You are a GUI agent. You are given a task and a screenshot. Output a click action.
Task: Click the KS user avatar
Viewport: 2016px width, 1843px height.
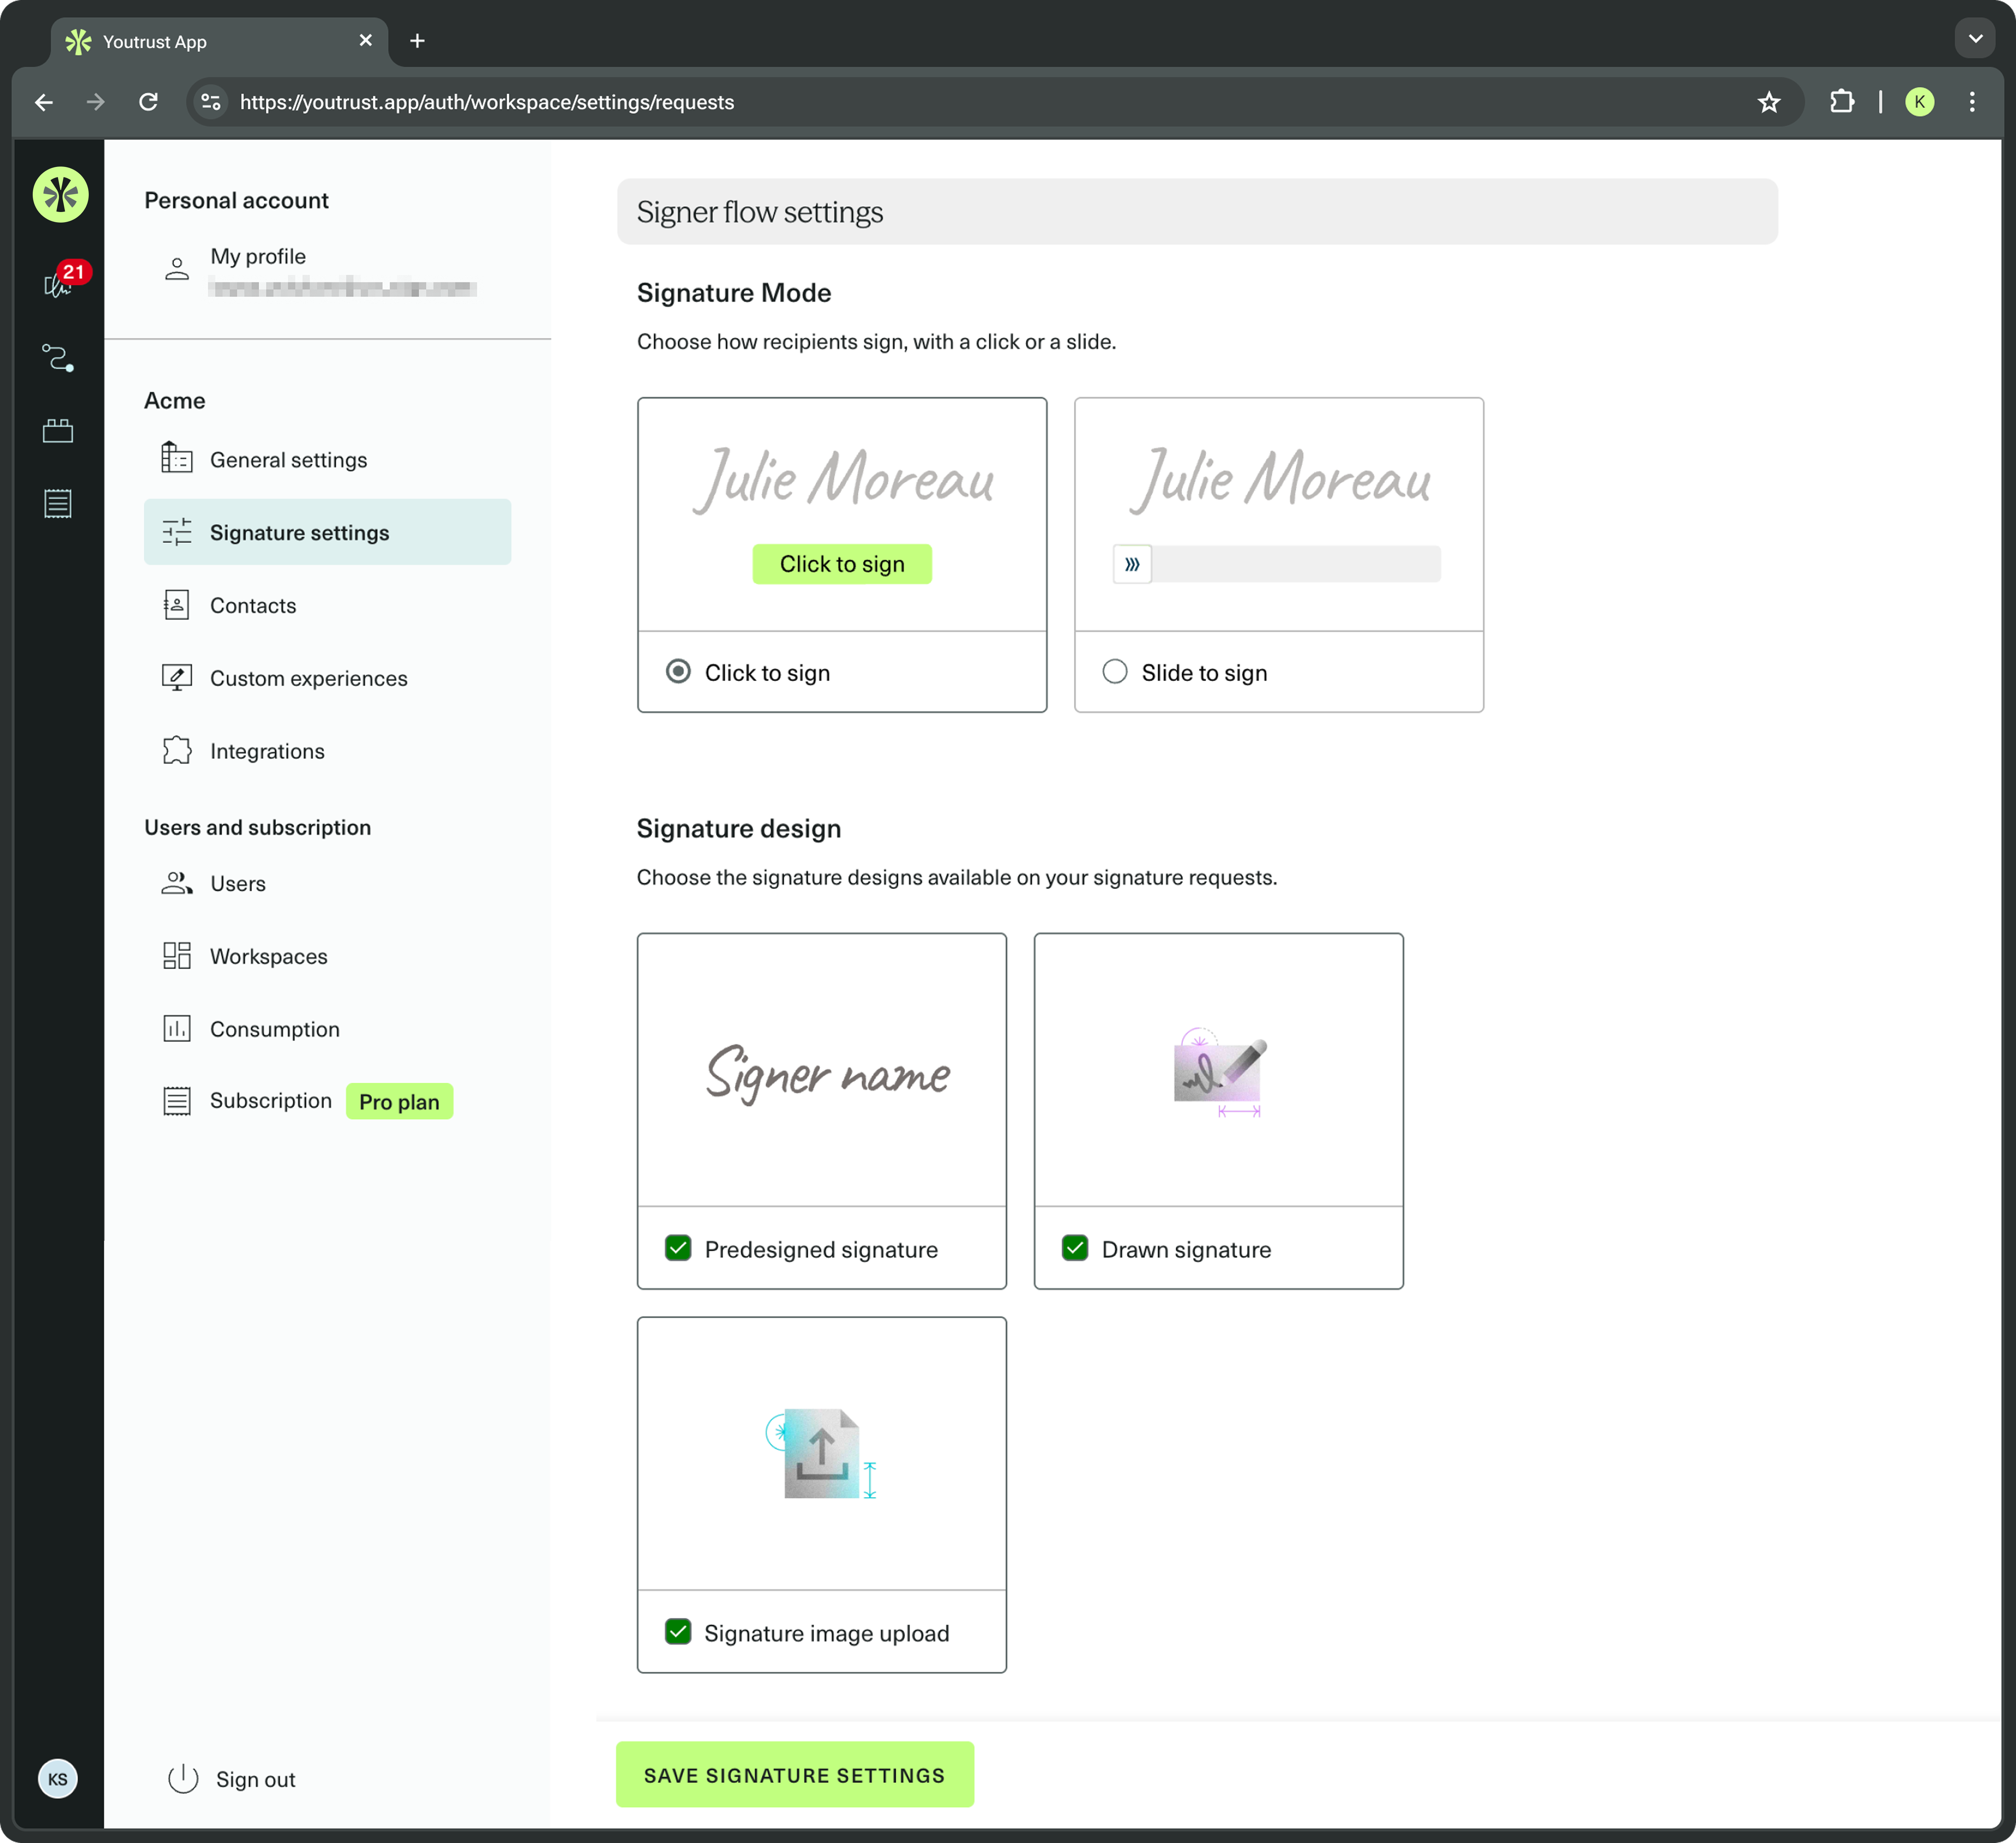[x=58, y=1779]
